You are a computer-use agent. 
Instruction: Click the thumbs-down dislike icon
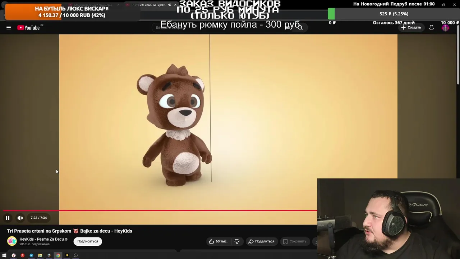click(x=237, y=241)
